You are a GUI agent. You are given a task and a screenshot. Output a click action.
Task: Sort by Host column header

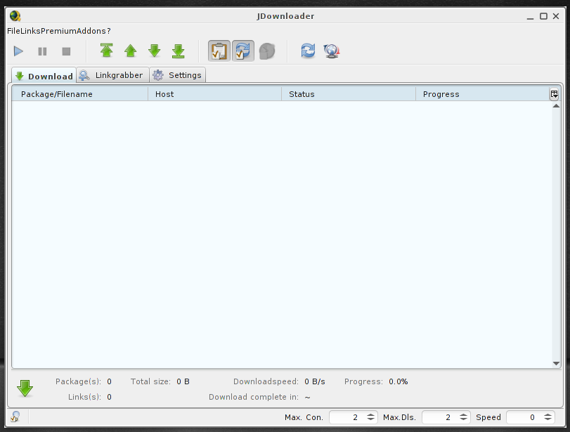point(214,94)
